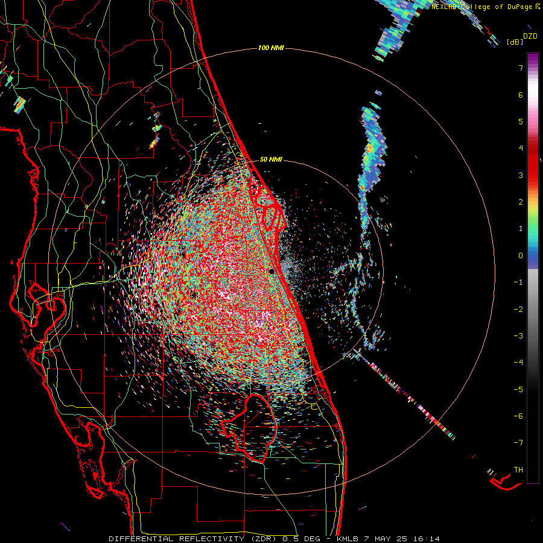Click the "-2" tick label on the scale
Image resolution: width=543 pixels, height=543 pixels.
click(x=518, y=310)
